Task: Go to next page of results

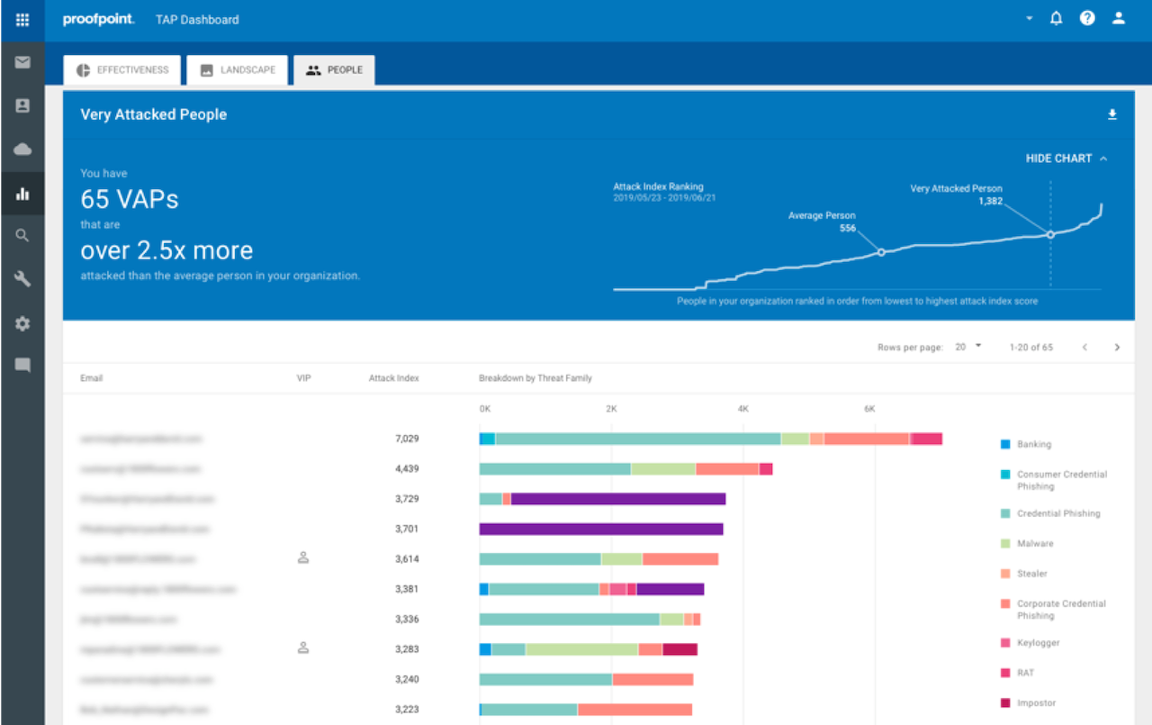Action: pos(1117,347)
